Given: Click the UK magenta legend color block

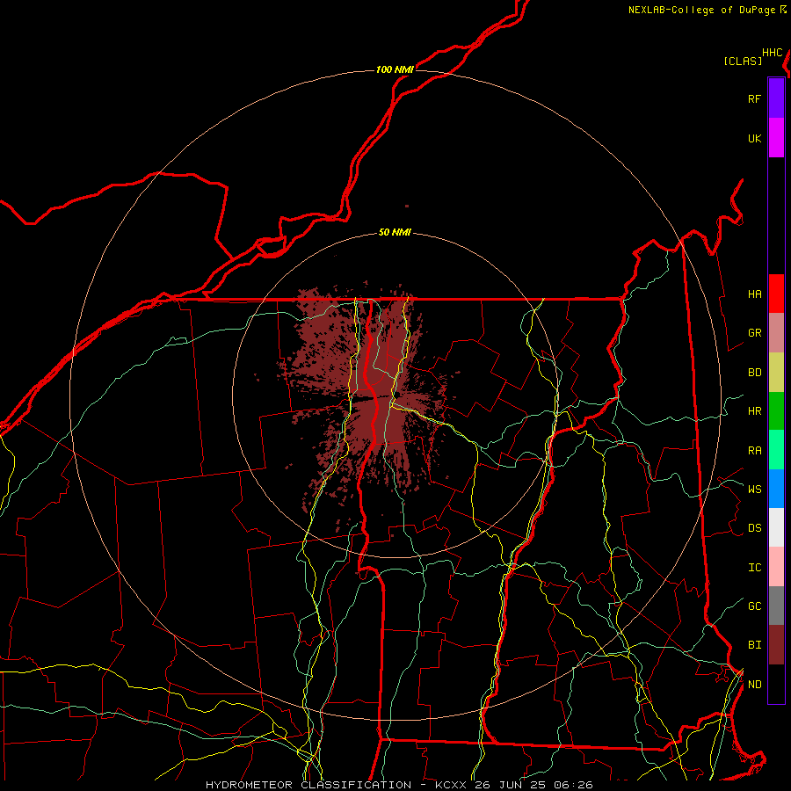Looking at the screenshot, I should [x=776, y=138].
